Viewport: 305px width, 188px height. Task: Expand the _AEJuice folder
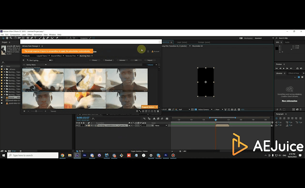tap(5, 69)
